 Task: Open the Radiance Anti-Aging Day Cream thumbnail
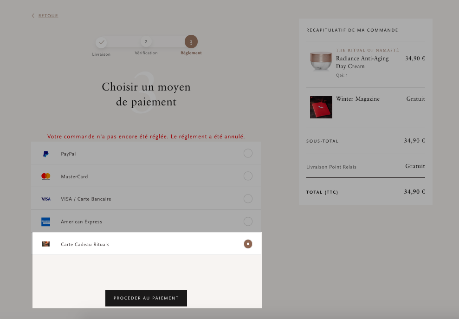pyautogui.click(x=321, y=61)
